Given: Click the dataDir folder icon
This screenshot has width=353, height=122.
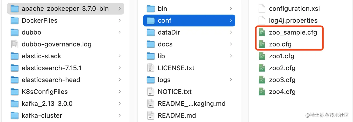Looking at the screenshot, I should pyautogui.click(x=150, y=32).
